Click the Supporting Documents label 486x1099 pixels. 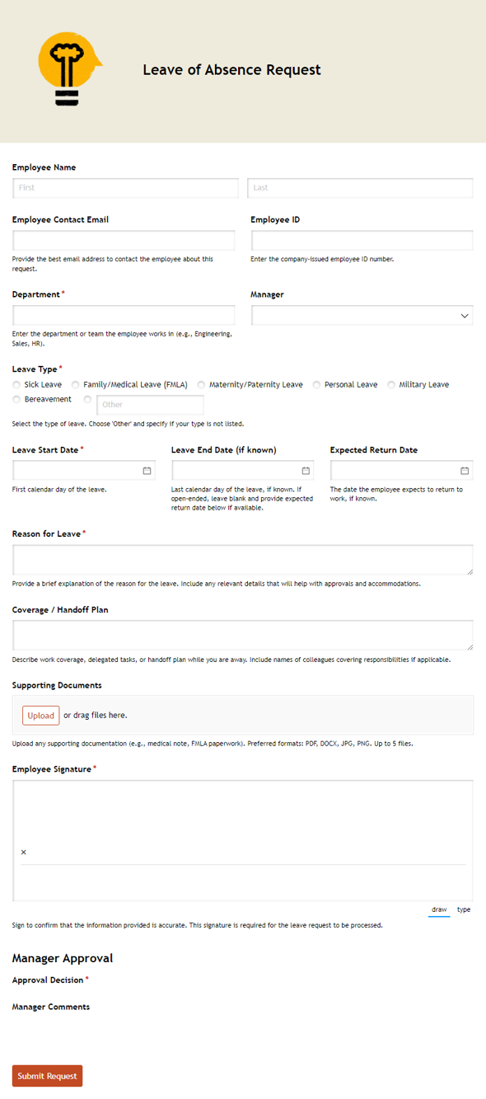pos(57,685)
